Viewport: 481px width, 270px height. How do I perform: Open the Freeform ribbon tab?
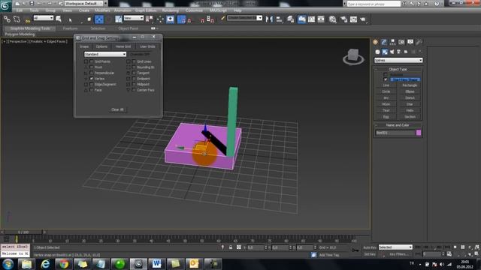(70, 28)
